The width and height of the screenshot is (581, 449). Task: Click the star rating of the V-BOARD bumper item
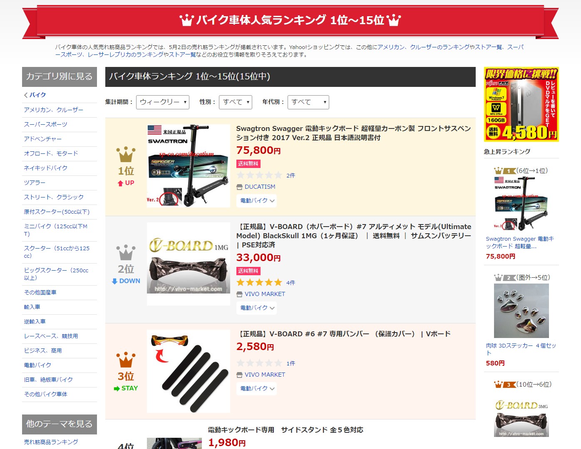pyautogui.click(x=259, y=363)
